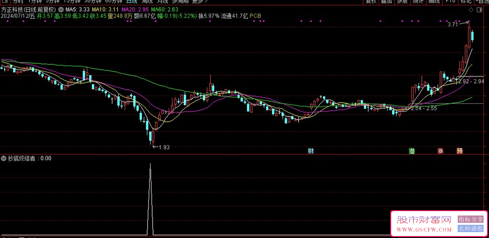Image resolution: width=489 pixels, height=238 pixels.
Task: Open the 港 event marker
Action: click(x=412, y=151)
